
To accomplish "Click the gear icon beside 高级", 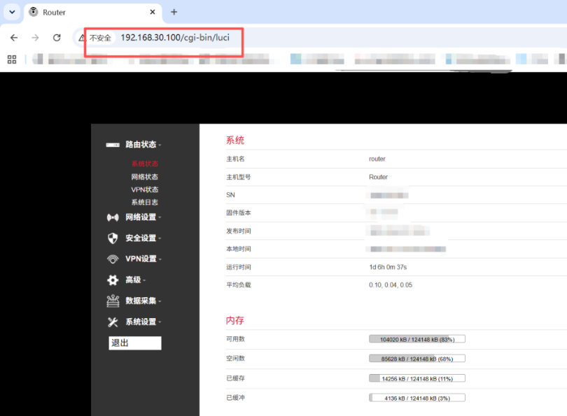I will [113, 280].
